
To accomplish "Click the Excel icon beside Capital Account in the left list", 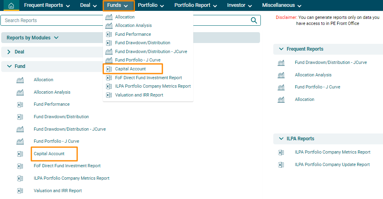I will click(x=20, y=154).
